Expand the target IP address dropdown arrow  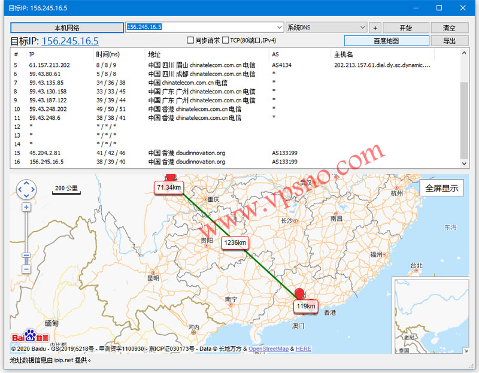point(280,28)
